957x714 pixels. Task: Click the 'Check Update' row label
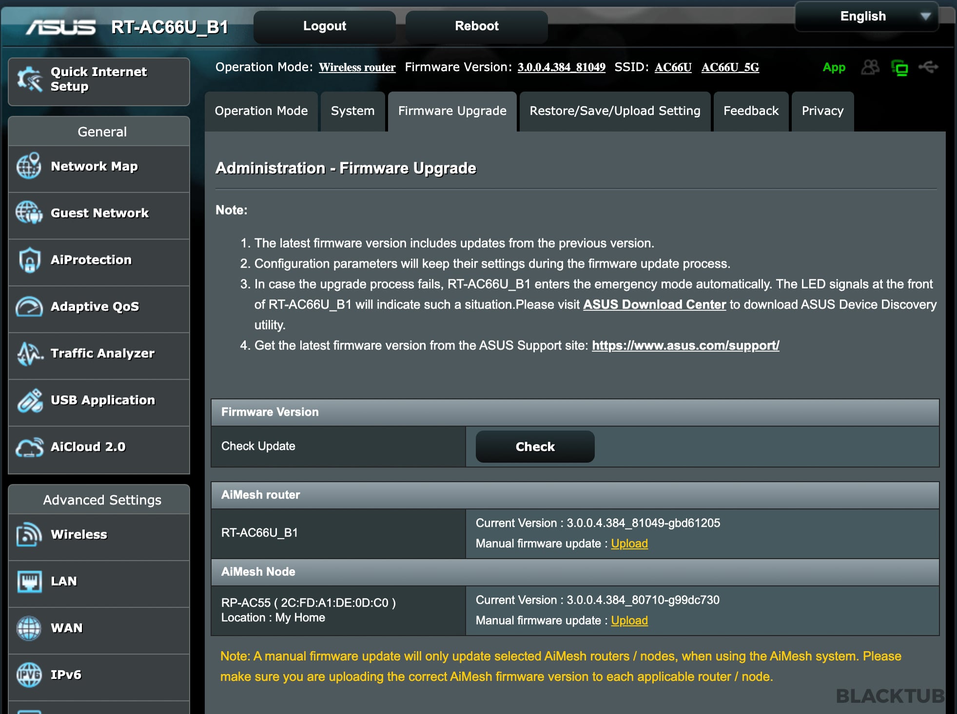(x=258, y=446)
